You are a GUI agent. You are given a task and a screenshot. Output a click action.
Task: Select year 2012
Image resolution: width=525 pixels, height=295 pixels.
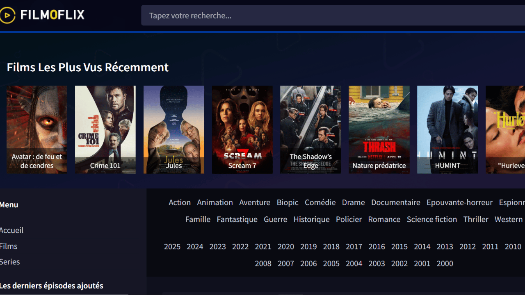click(x=468, y=246)
